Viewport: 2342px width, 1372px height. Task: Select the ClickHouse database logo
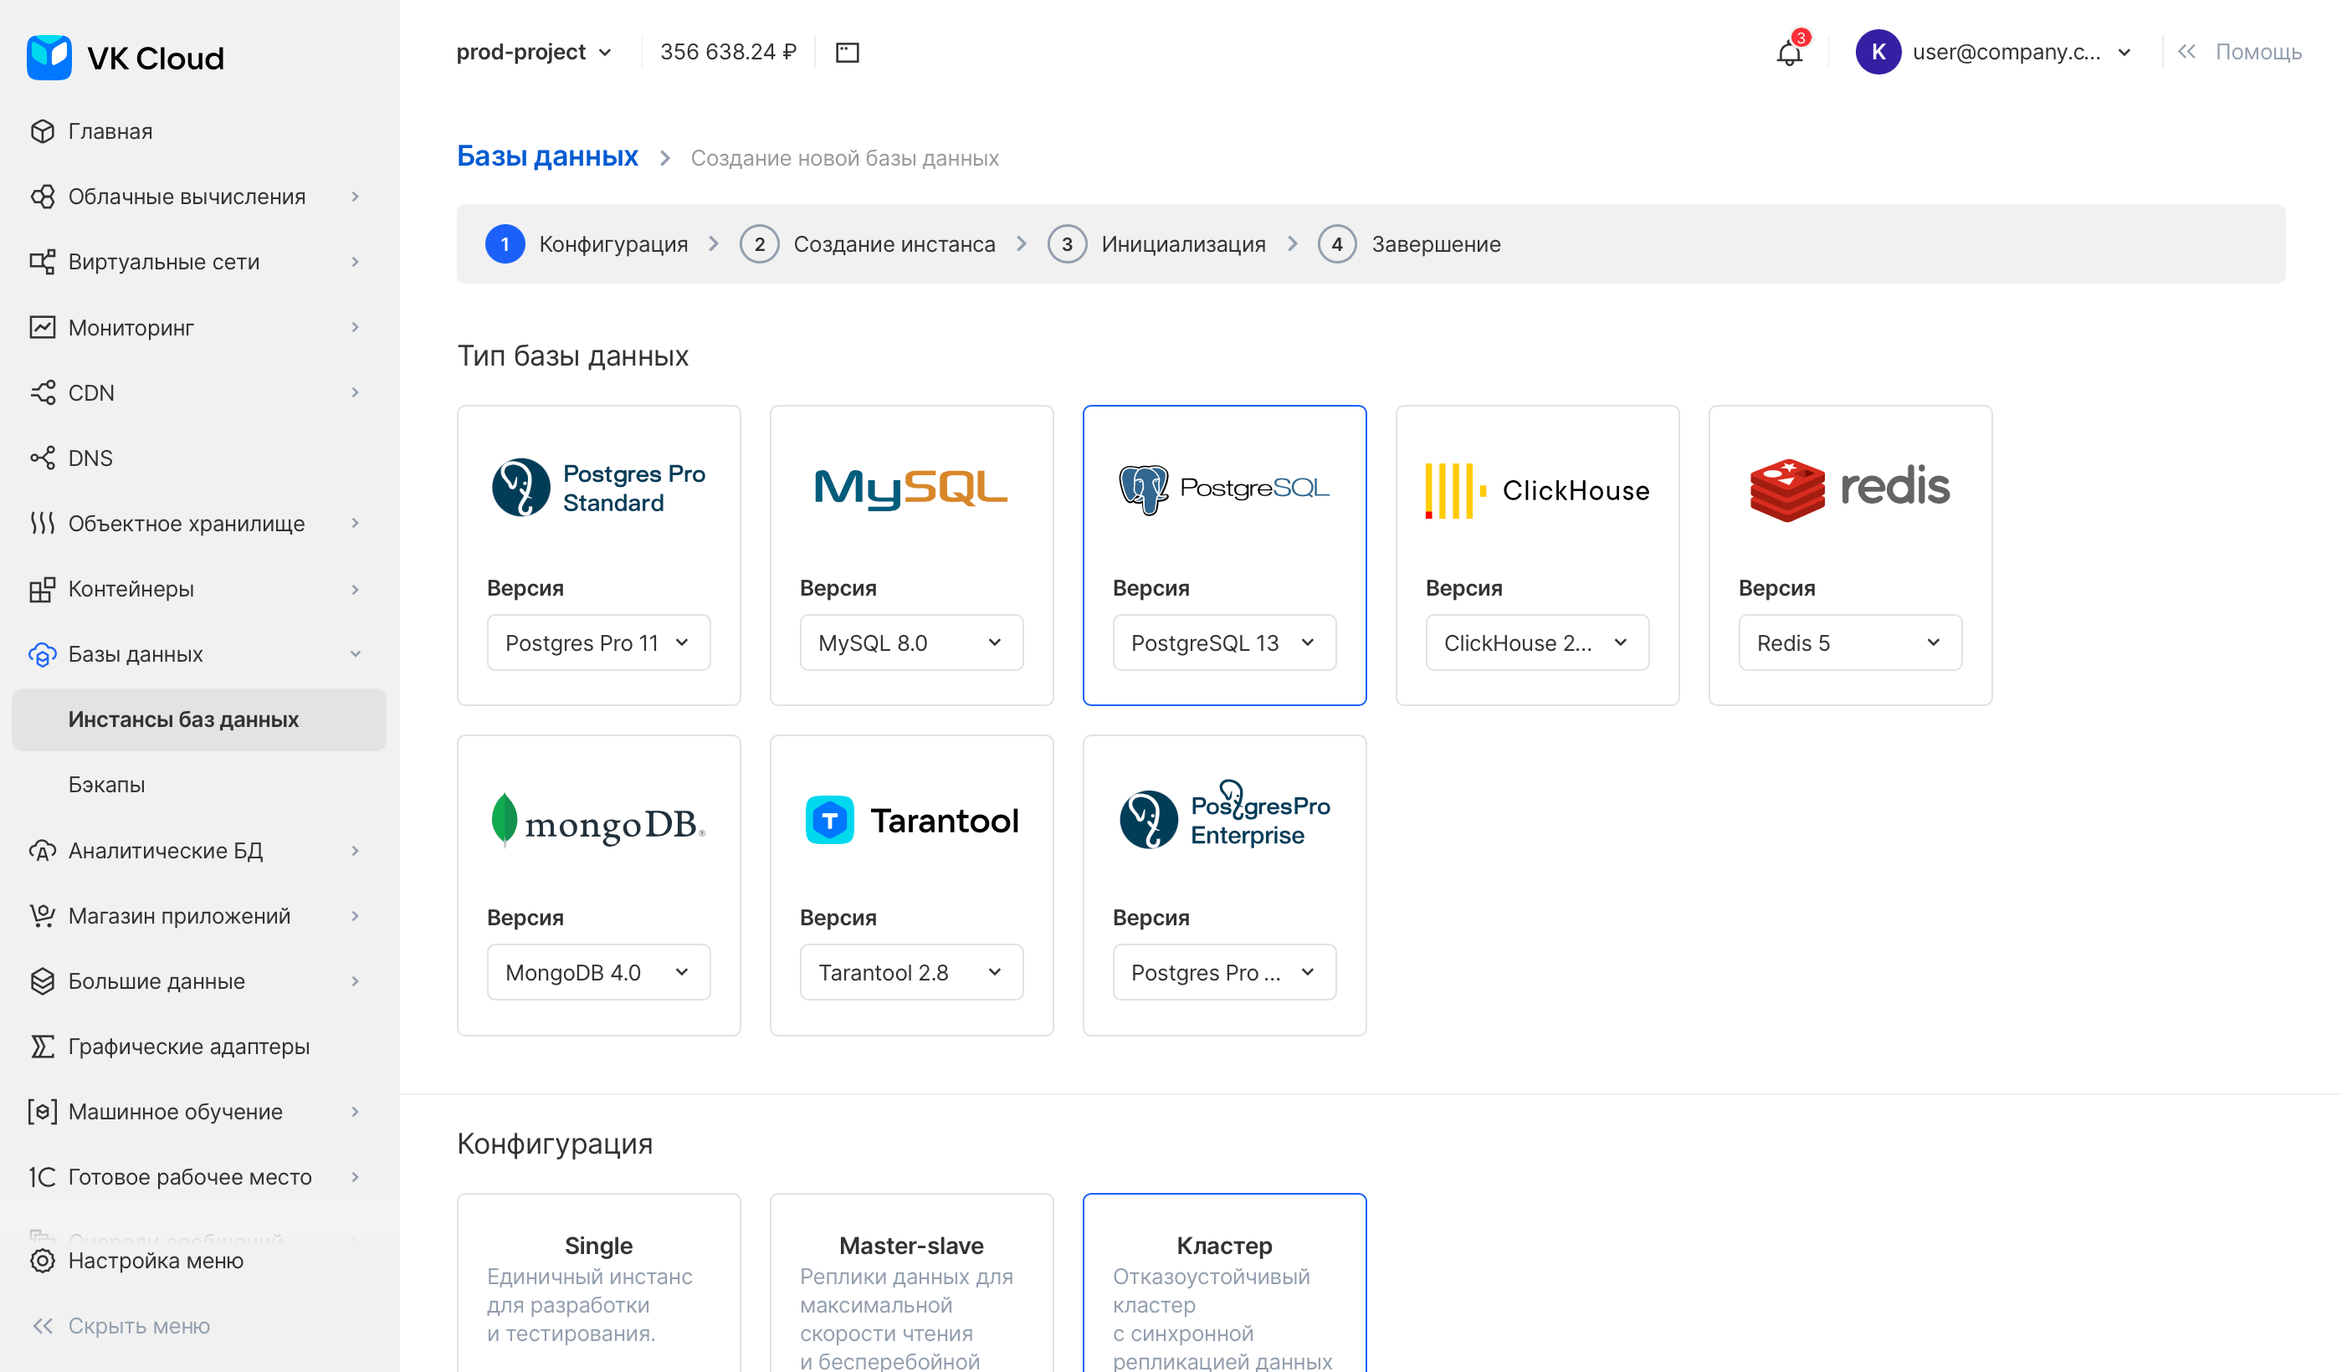[x=1536, y=489]
